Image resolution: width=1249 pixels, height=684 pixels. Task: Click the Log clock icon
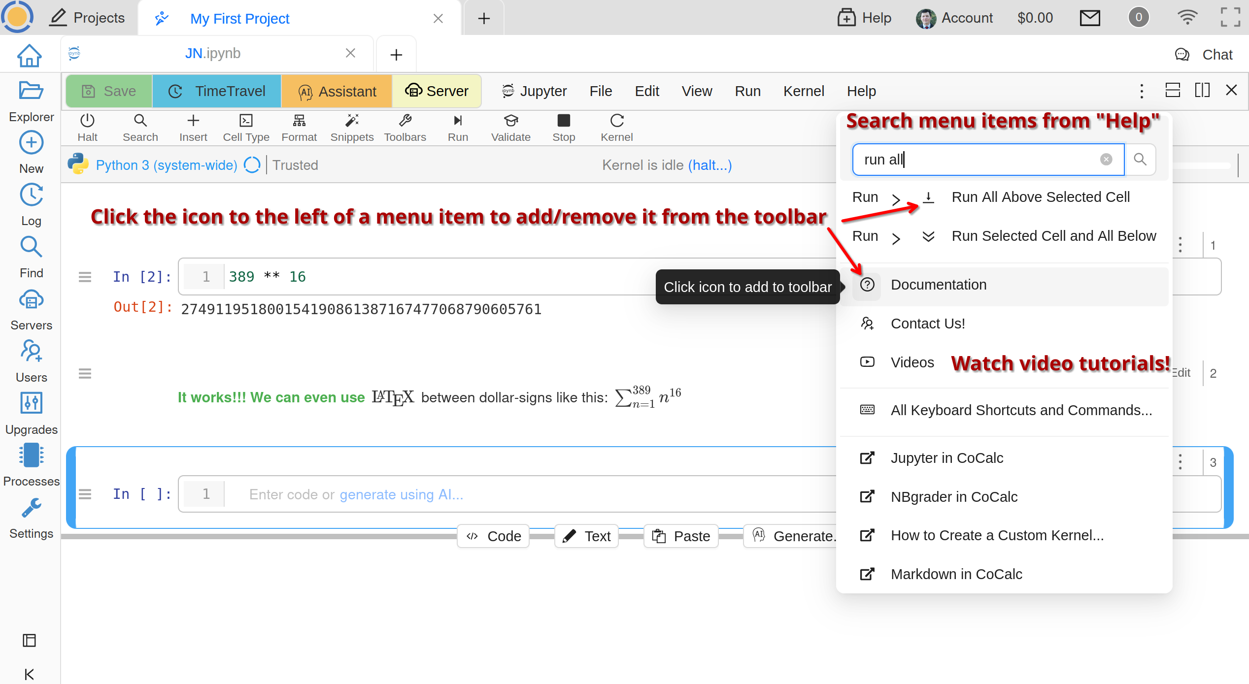point(31,195)
